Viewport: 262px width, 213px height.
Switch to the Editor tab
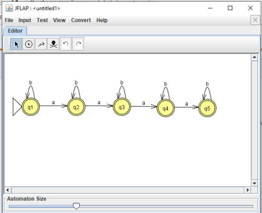click(15, 31)
